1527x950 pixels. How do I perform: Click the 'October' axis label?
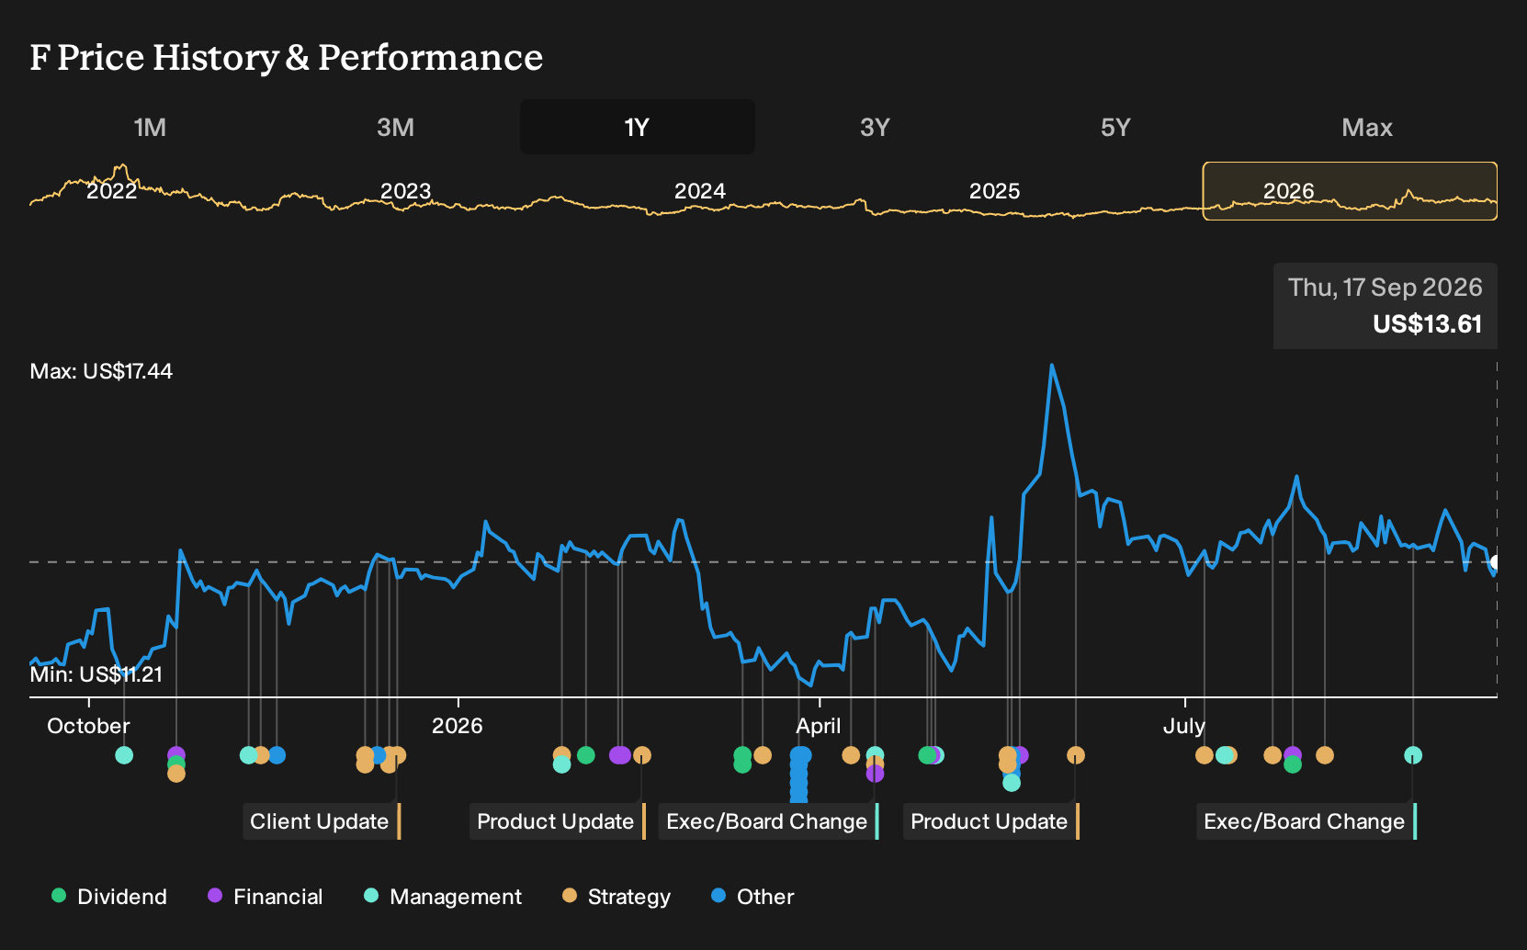[88, 726]
